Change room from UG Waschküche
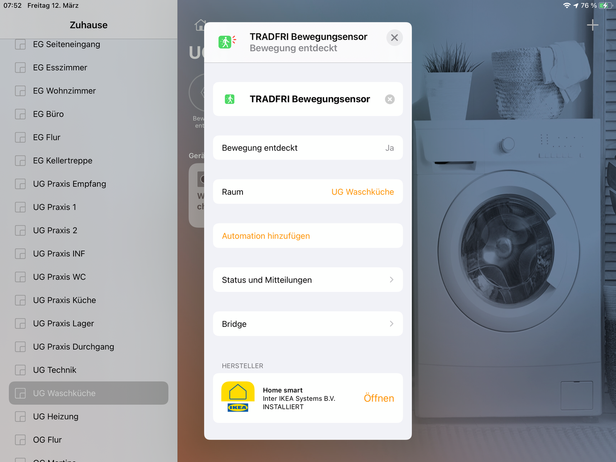 pyautogui.click(x=362, y=192)
